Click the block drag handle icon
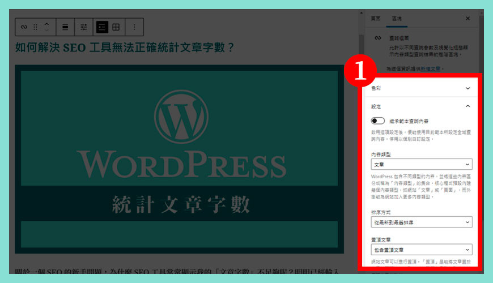The width and height of the screenshot is (493, 283). (x=36, y=27)
